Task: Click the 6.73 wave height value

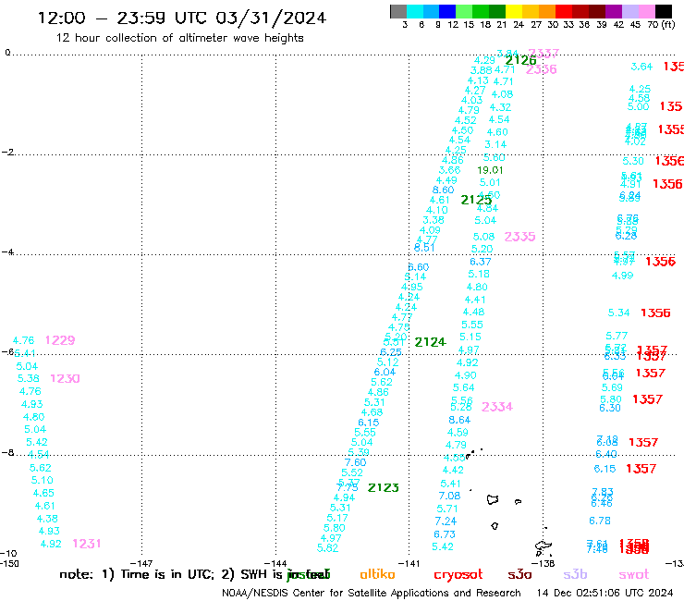Action: tap(444, 534)
